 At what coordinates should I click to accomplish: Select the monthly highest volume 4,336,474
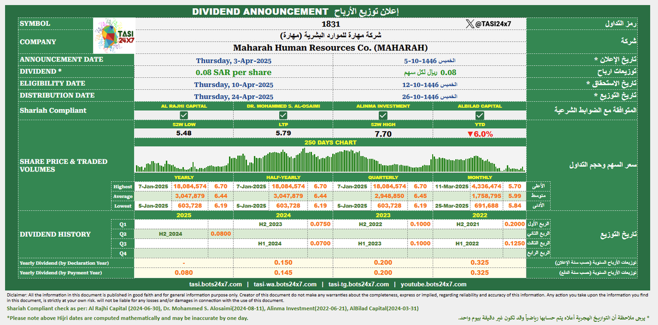pyautogui.click(x=487, y=186)
